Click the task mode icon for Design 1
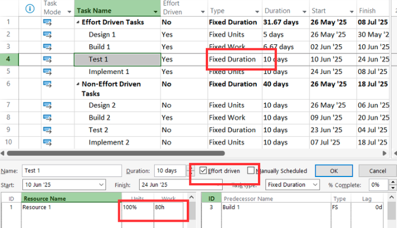This screenshot has width=397, height=228. click(x=47, y=35)
